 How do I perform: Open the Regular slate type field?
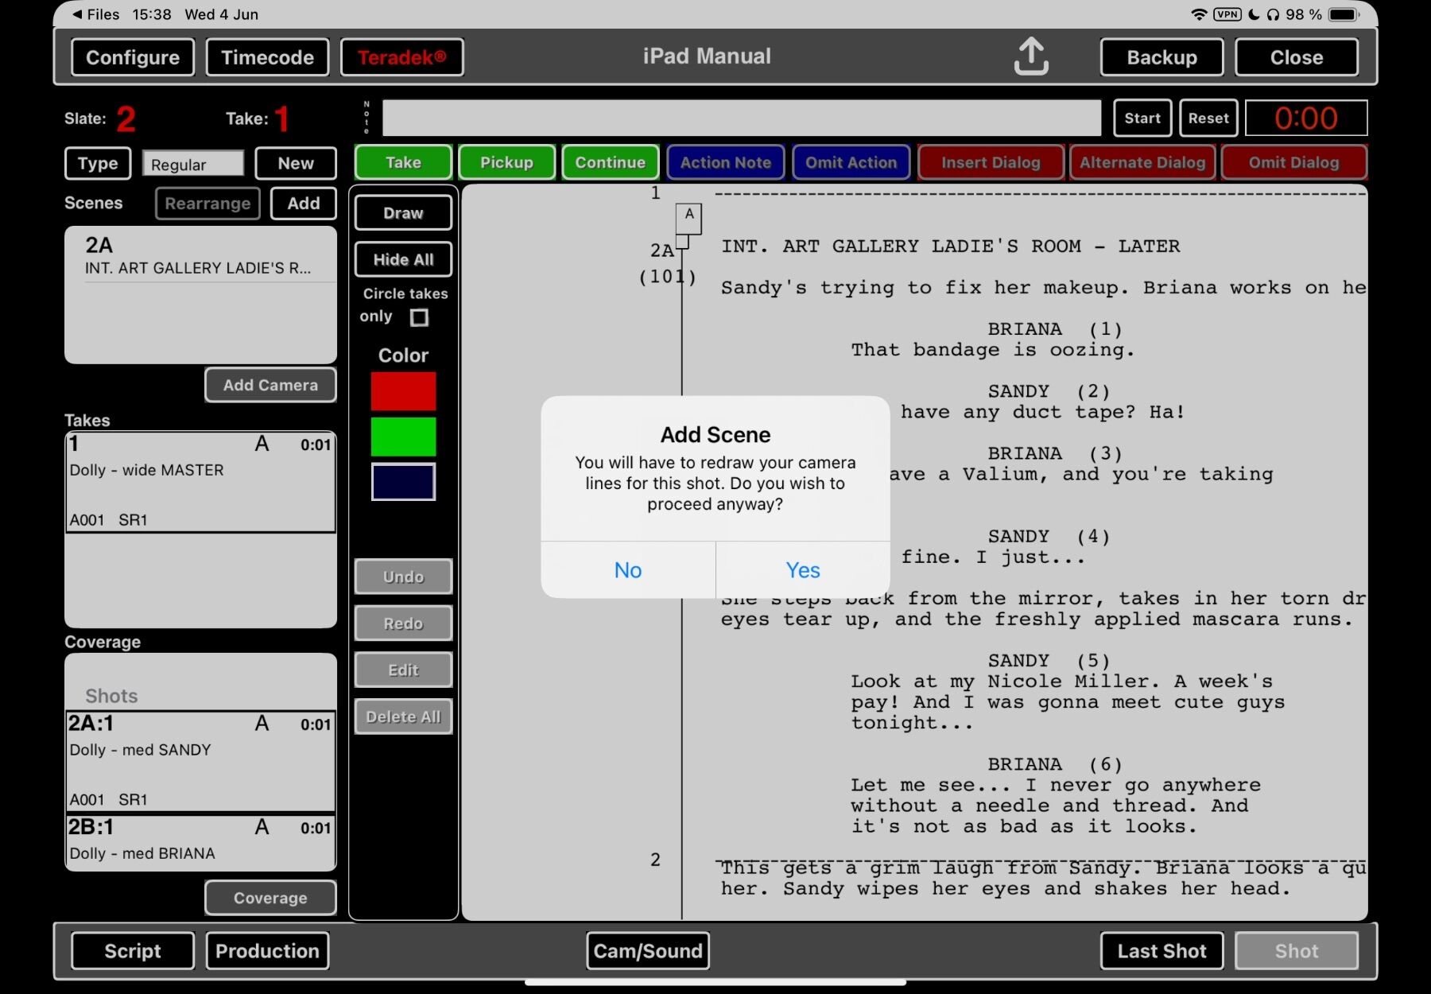tap(193, 164)
